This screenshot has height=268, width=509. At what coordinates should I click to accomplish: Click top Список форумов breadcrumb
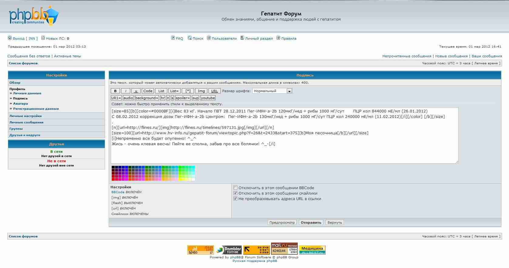coord(23,63)
